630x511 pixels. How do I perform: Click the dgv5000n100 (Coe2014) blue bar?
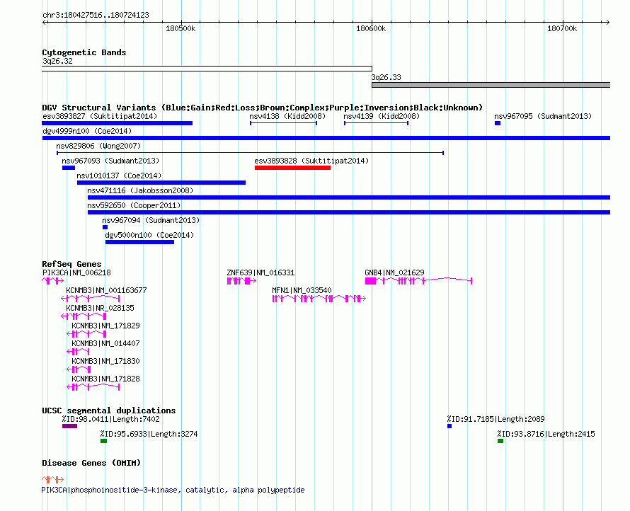[x=139, y=242]
